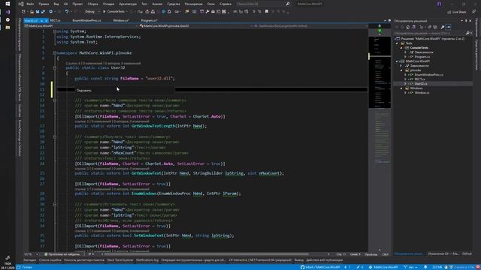Collapse the MathCore.WinAPI project node
The image size is (481, 270).
tap(397, 61)
